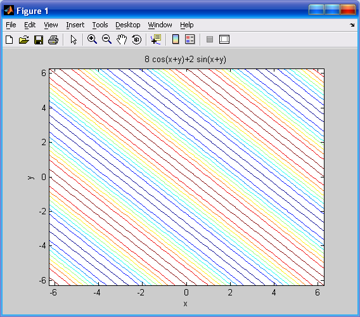
Task: Open a file using folder icon
Action: (x=24, y=40)
